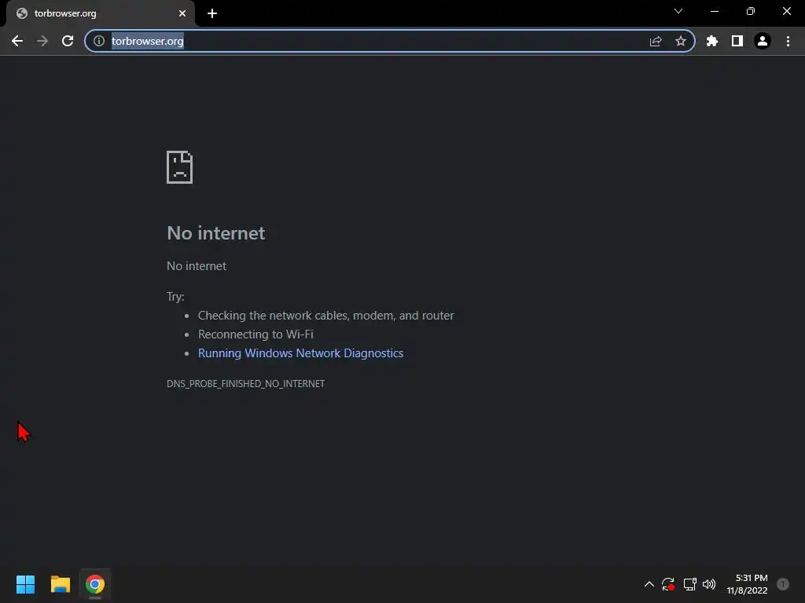Image resolution: width=805 pixels, height=603 pixels.
Task: Close the torbrowser.org tab
Action: pos(182,13)
